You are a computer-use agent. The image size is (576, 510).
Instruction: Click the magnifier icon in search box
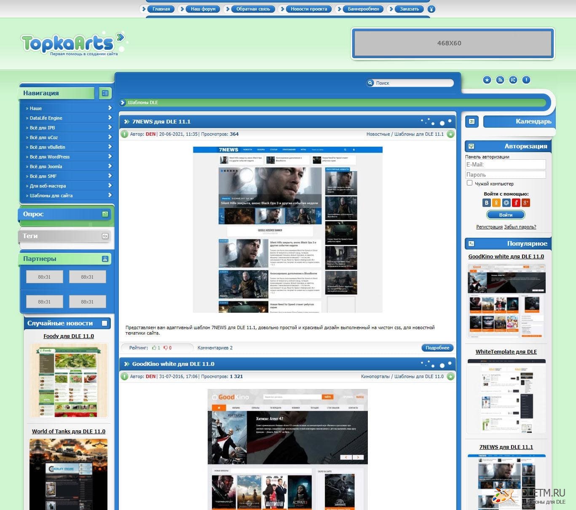click(370, 83)
